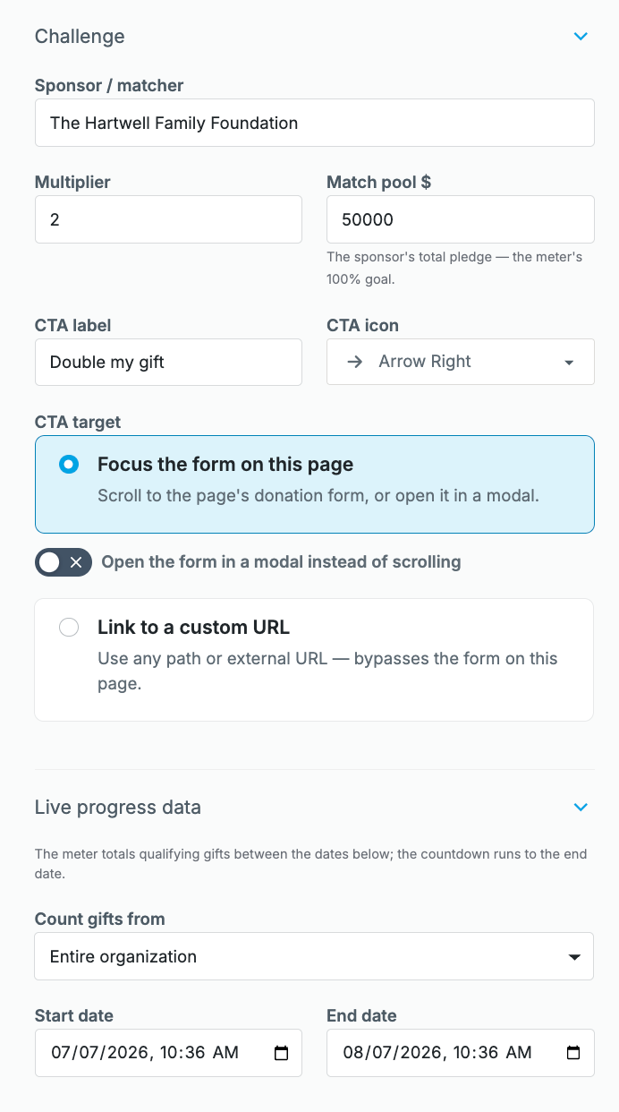Click the CTA label input field
The height and width of the screenshot is (1112, 619).
pyautogui.click(x=168, y=362)
